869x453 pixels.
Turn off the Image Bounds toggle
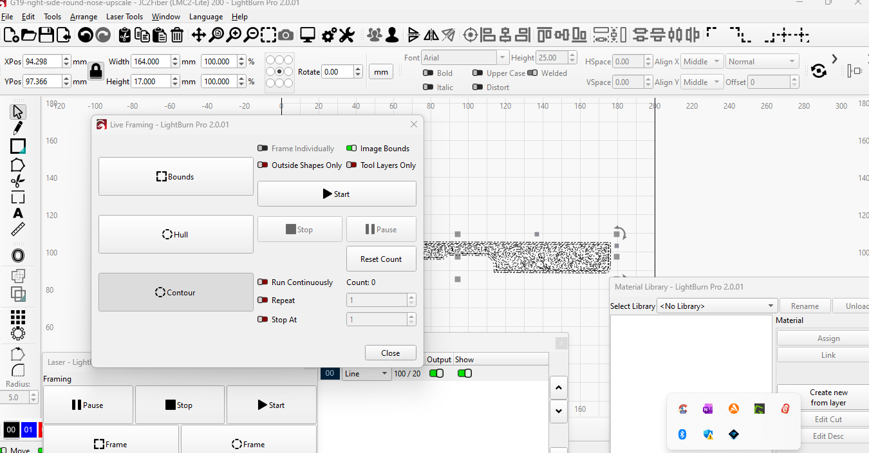[x=351, y=149]
